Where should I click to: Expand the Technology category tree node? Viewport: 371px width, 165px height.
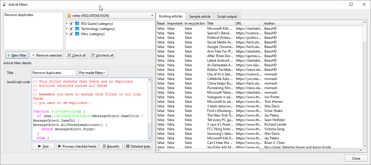pyautogui.click(x=67, y=29)
